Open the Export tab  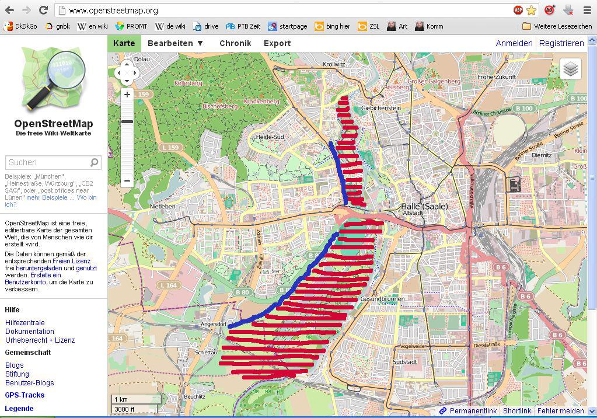(277, 43)
